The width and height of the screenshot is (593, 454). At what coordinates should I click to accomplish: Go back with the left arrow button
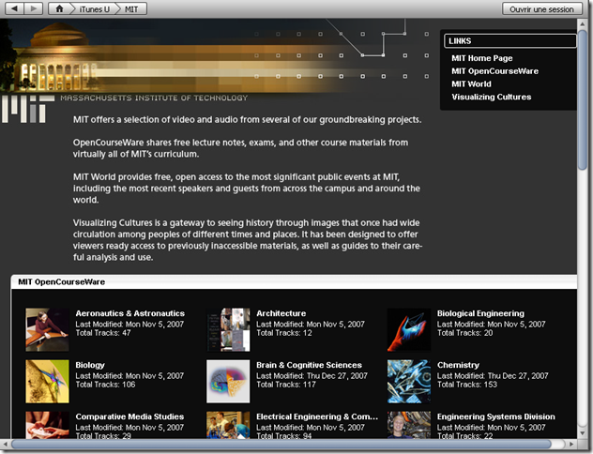click(14, 8)
